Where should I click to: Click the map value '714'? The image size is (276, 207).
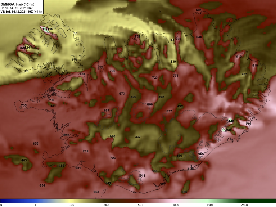pyautogui.click(x=86, y=151)
